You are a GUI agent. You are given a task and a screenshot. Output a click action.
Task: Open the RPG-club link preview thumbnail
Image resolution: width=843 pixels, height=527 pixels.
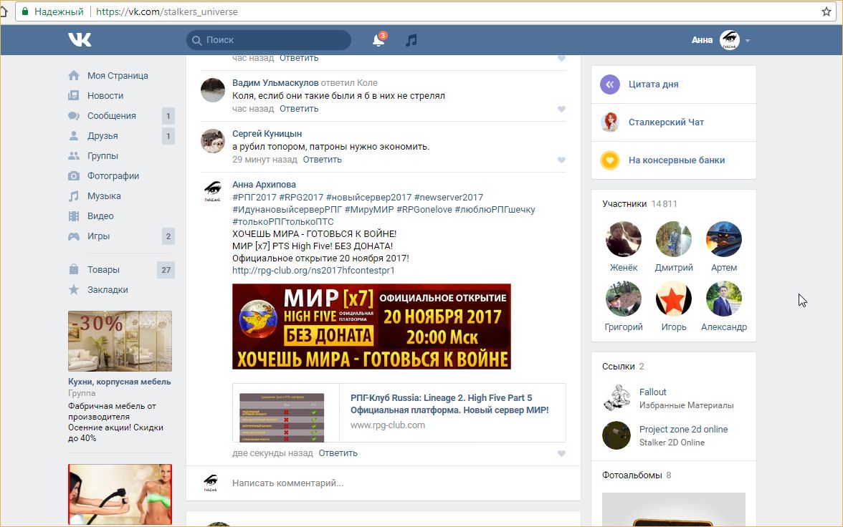point(282,417)
